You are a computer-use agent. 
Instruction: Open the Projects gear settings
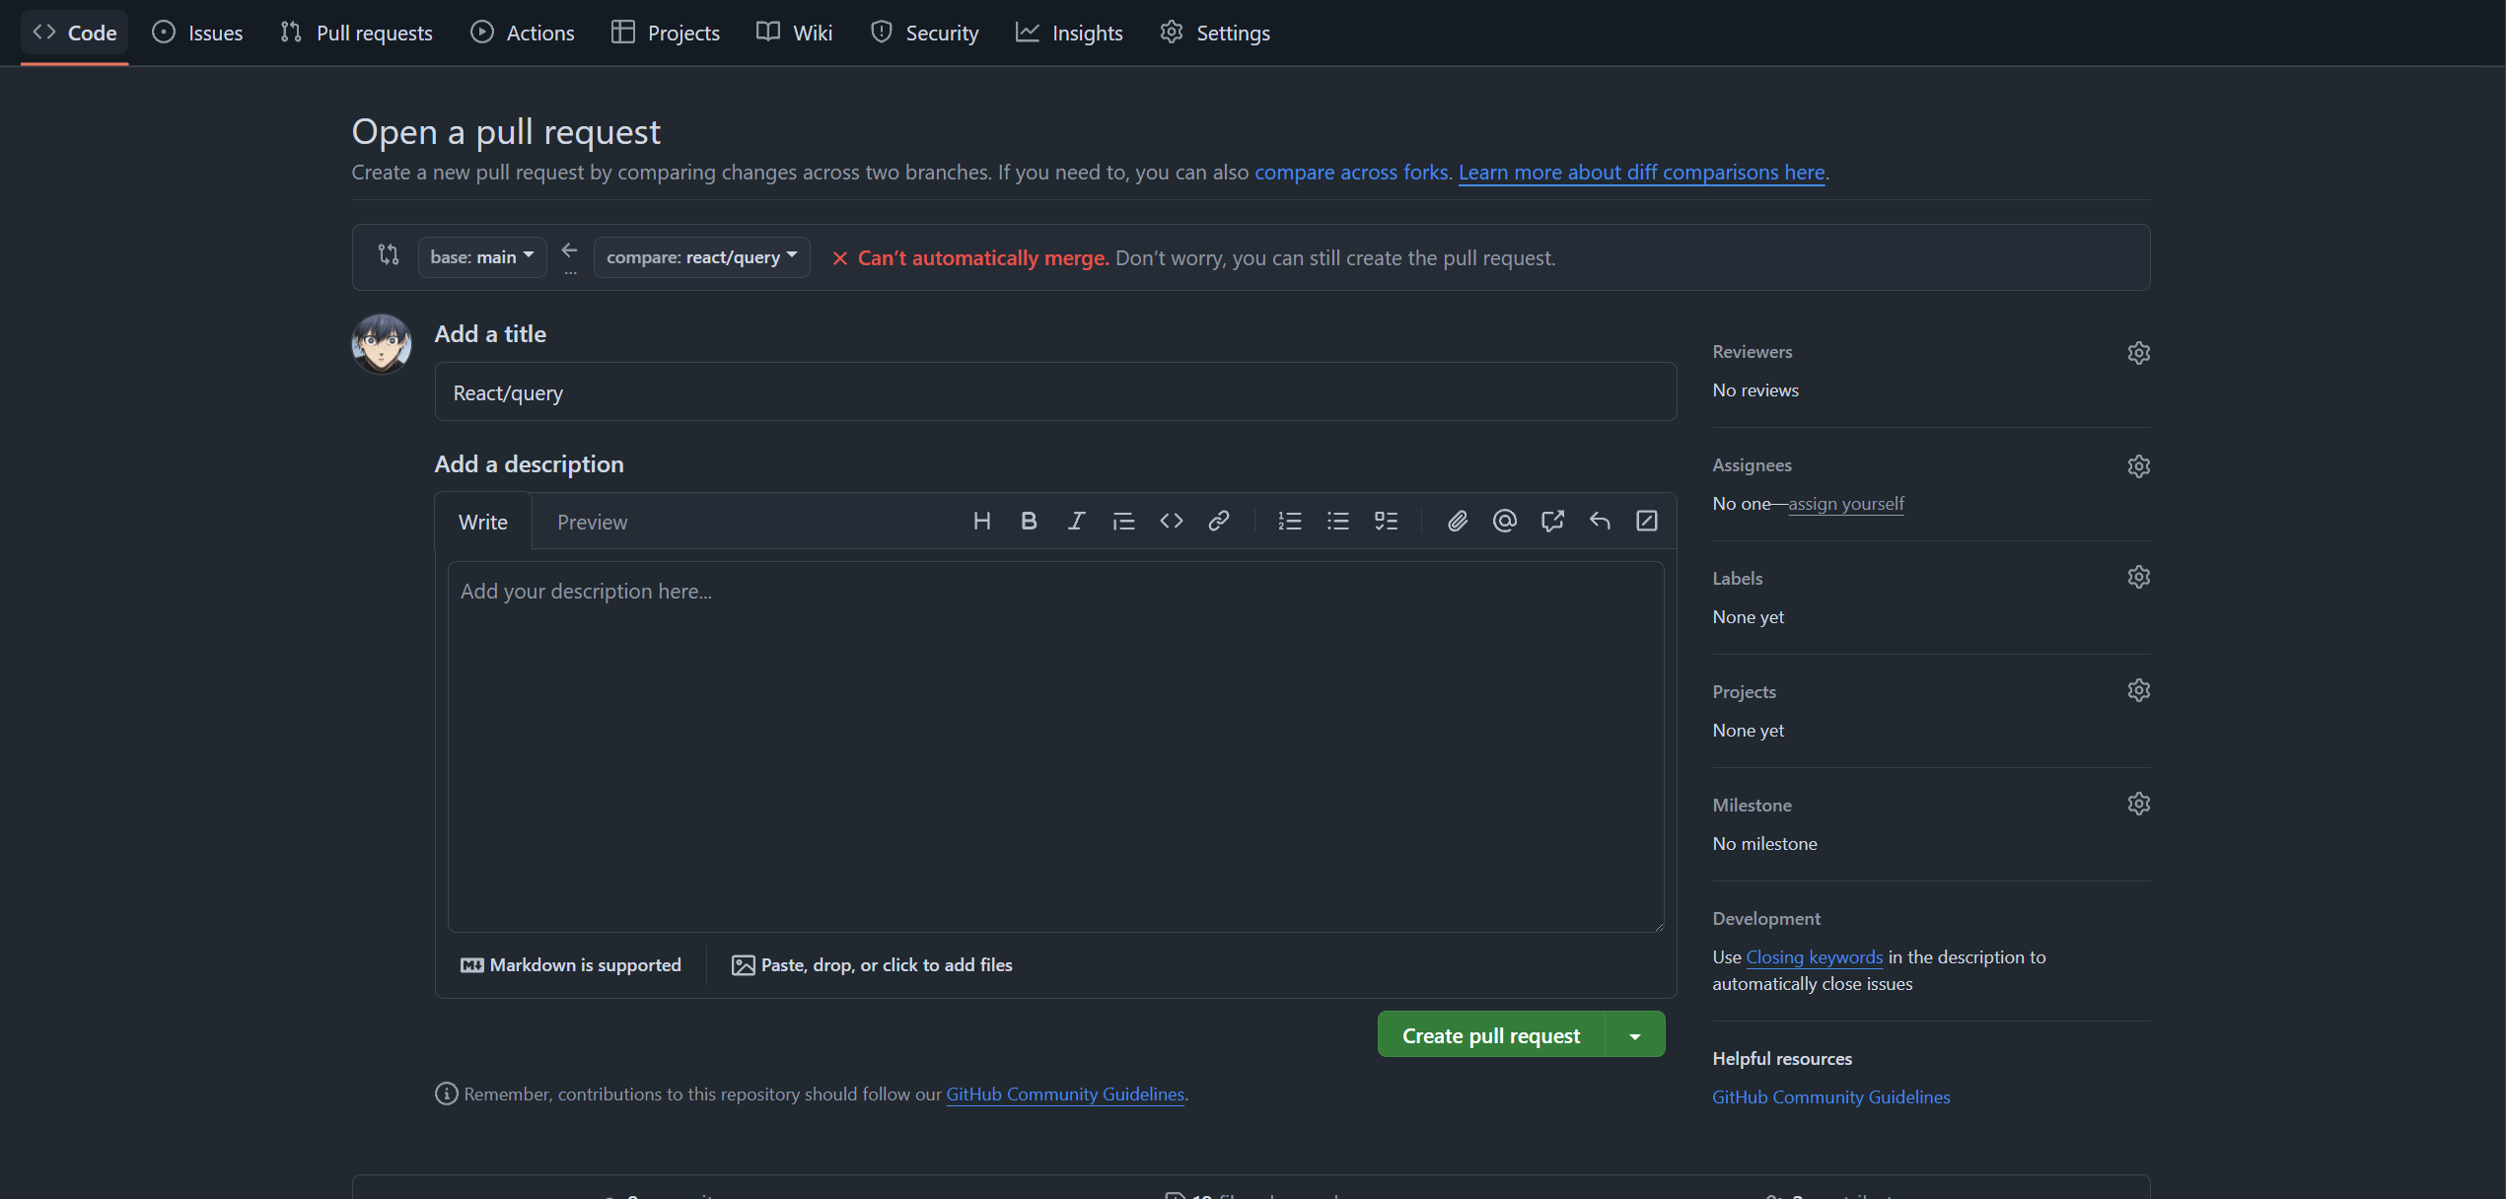pyautogui.click(x=2138, y=690)
